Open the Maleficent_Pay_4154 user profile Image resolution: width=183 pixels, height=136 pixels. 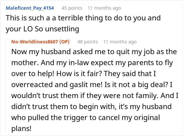[x=30, y=8]
